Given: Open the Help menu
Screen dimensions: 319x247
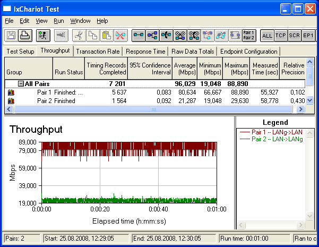Looking at the screenshot, I should [x=102, y=21].
